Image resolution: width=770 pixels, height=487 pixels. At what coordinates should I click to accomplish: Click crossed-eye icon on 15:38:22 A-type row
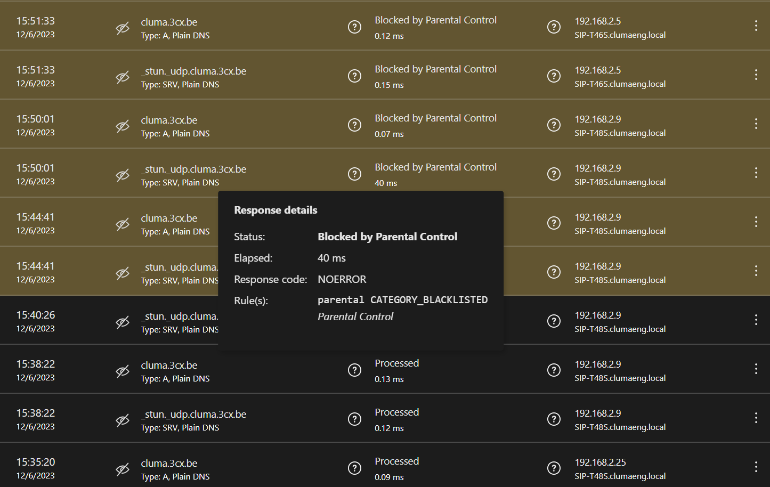pos(123,371)
